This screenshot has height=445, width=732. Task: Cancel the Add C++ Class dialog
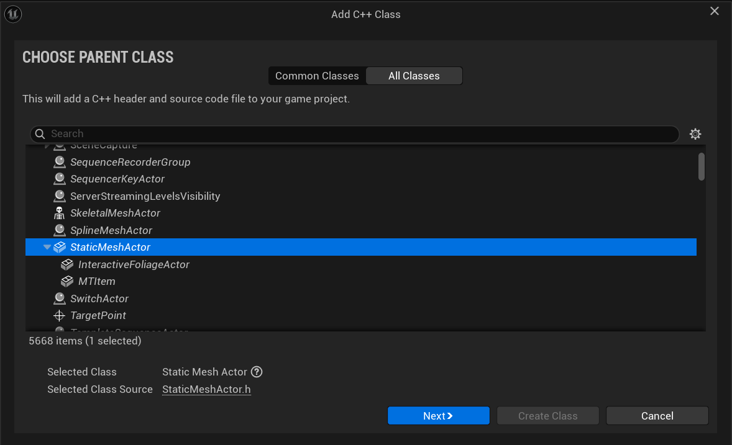[657, 416]
